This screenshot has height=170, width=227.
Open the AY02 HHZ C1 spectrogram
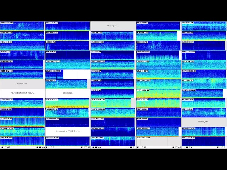159,122
